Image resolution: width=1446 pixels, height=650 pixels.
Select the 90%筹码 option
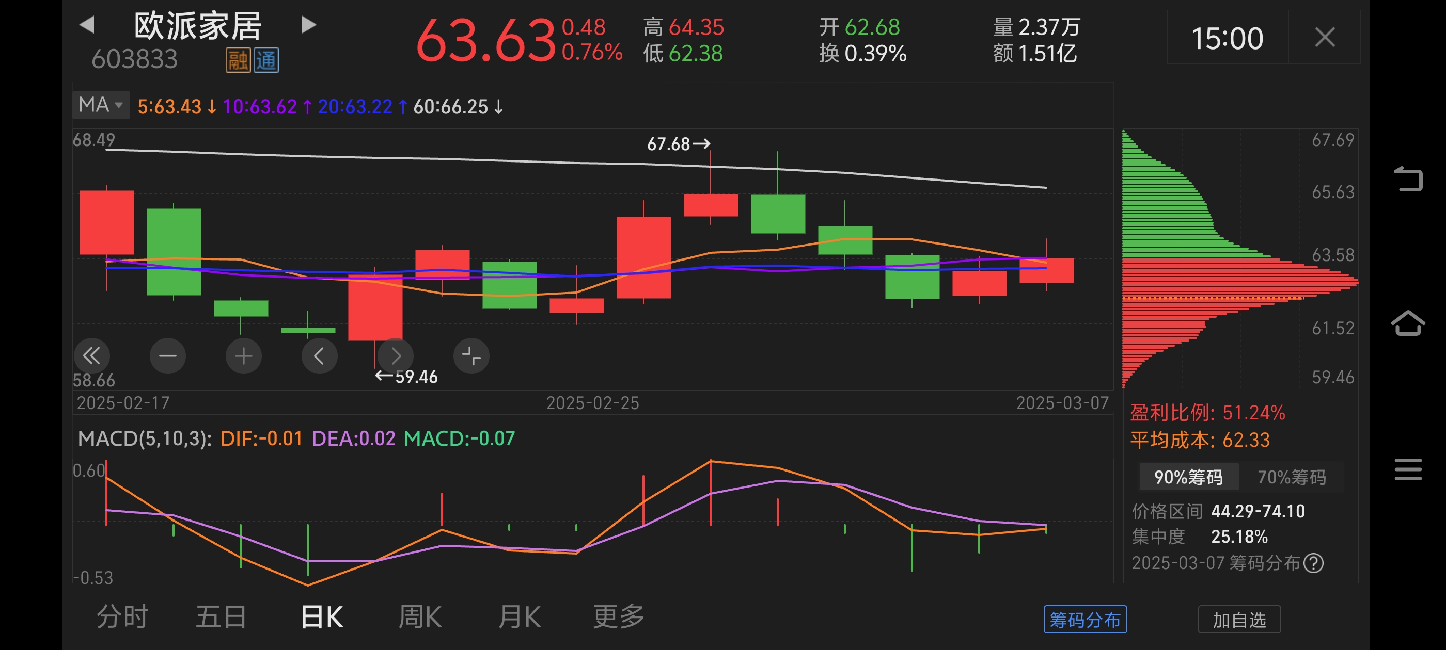1188,477
